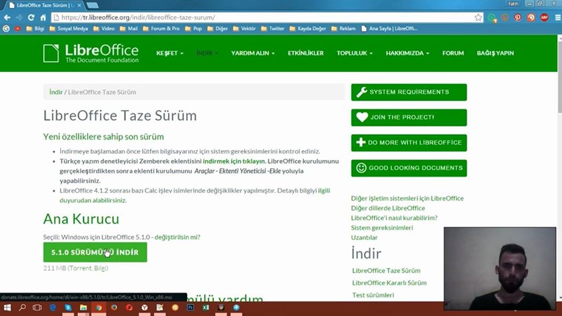562x316 pixels.
Task: Click JOIN THE PROJECT! button
Action: click(409, 117)
